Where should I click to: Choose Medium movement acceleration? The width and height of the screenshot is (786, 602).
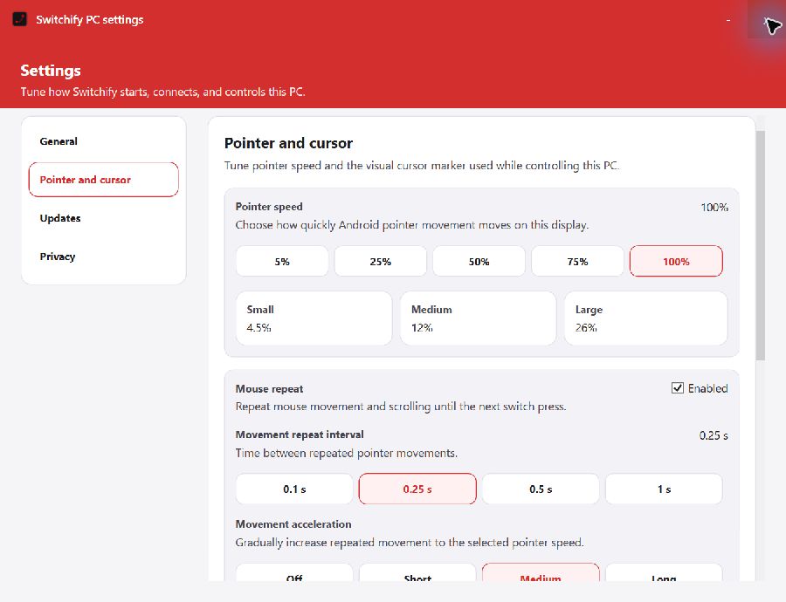pyautogui.click(x=541, y=572)
